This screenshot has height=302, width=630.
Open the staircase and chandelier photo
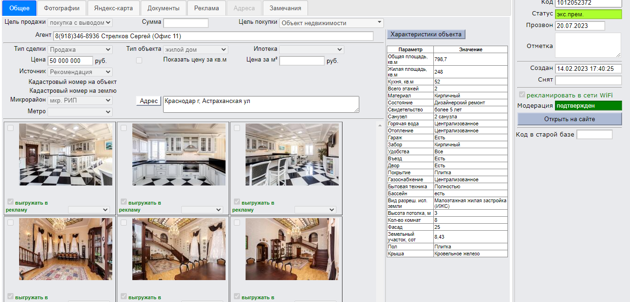tap(179, 249)
